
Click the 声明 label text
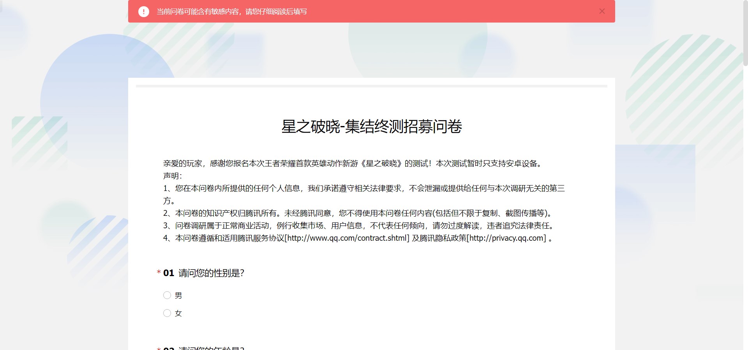click(x=172, y=176)
